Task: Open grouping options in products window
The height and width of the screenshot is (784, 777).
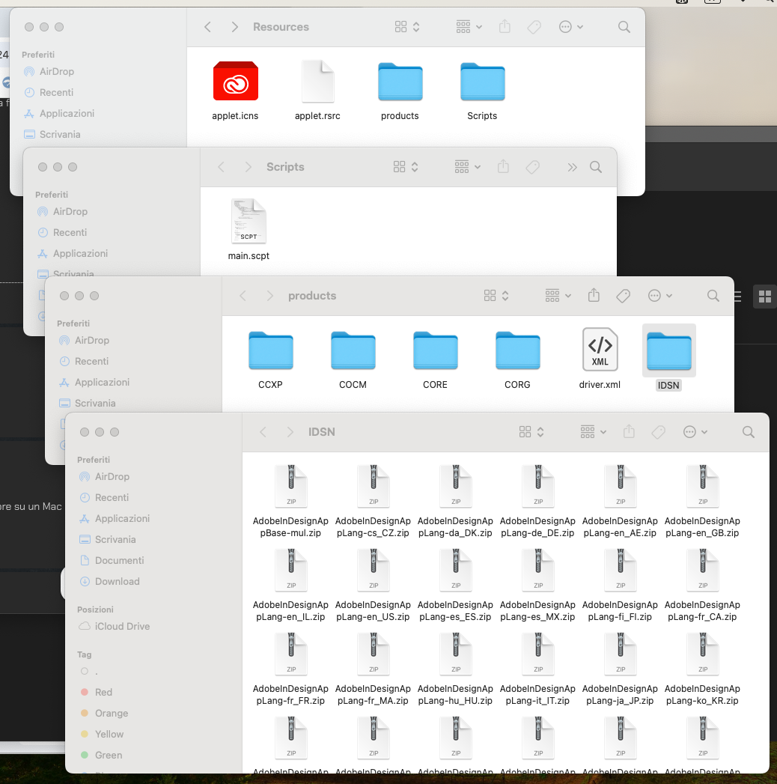Action: (x=558, y=296)
